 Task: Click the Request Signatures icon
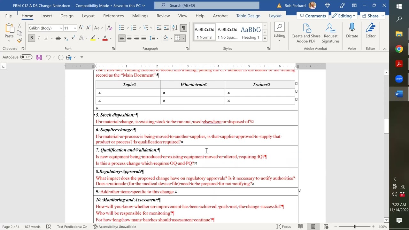(331, 33)
